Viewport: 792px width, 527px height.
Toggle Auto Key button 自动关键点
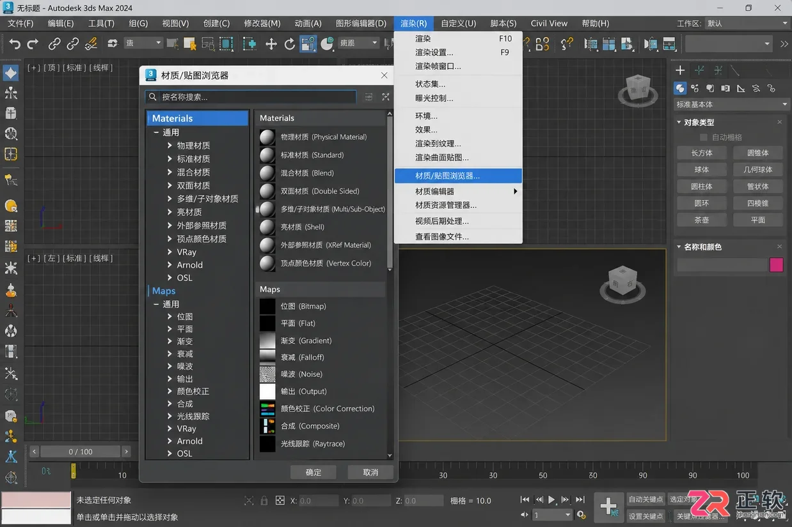pyautogui.click(x=645, y=500)
